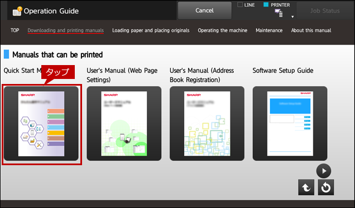Click the blue PRINTER indicator square
Viewport: 355px width, 208px height.
266,4
